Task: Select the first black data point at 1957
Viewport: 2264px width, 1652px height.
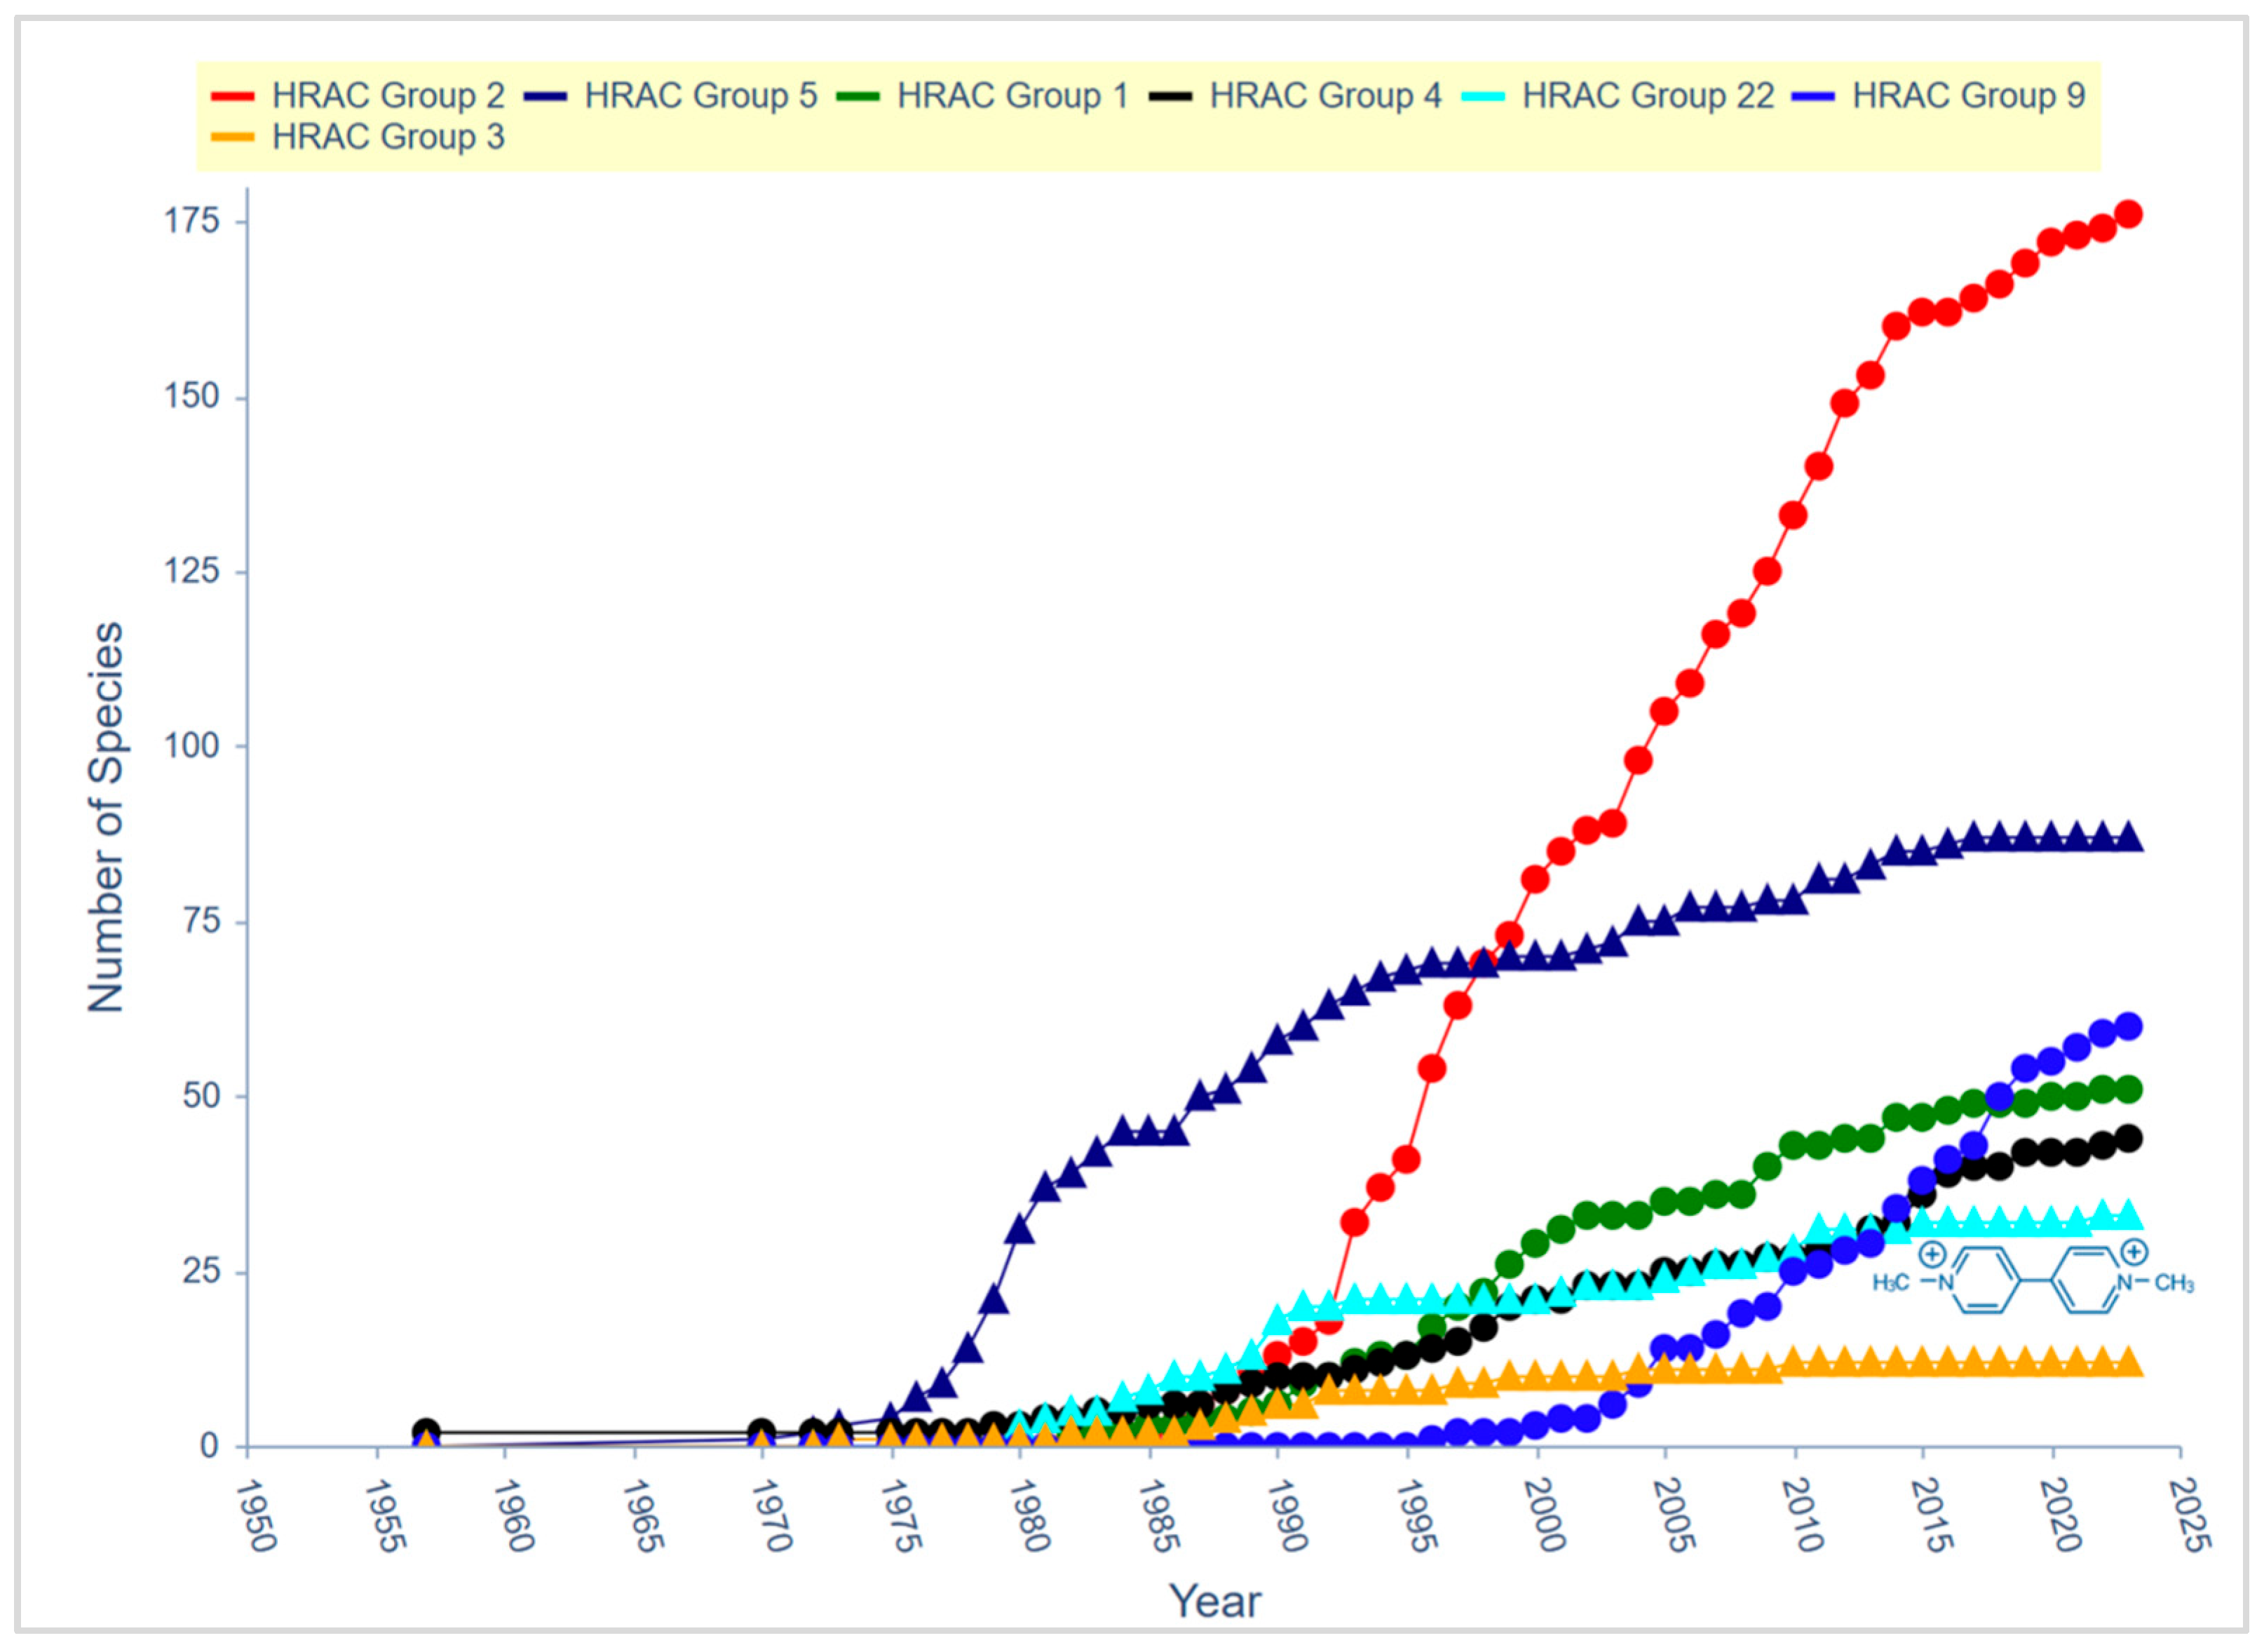Action: [426, 1432]
